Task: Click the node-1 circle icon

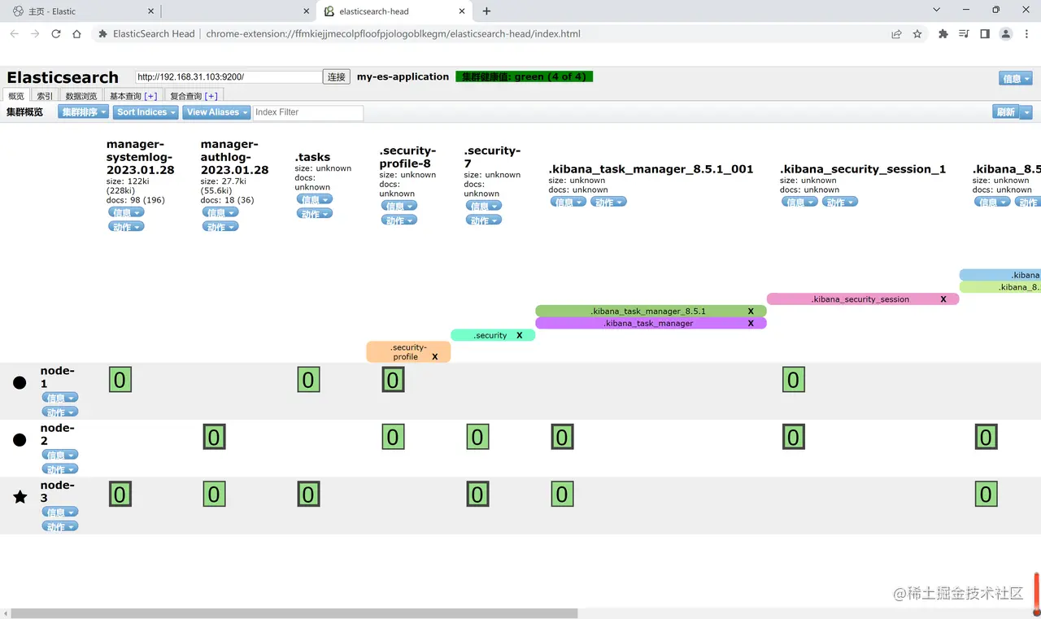Action: [20, 382]
